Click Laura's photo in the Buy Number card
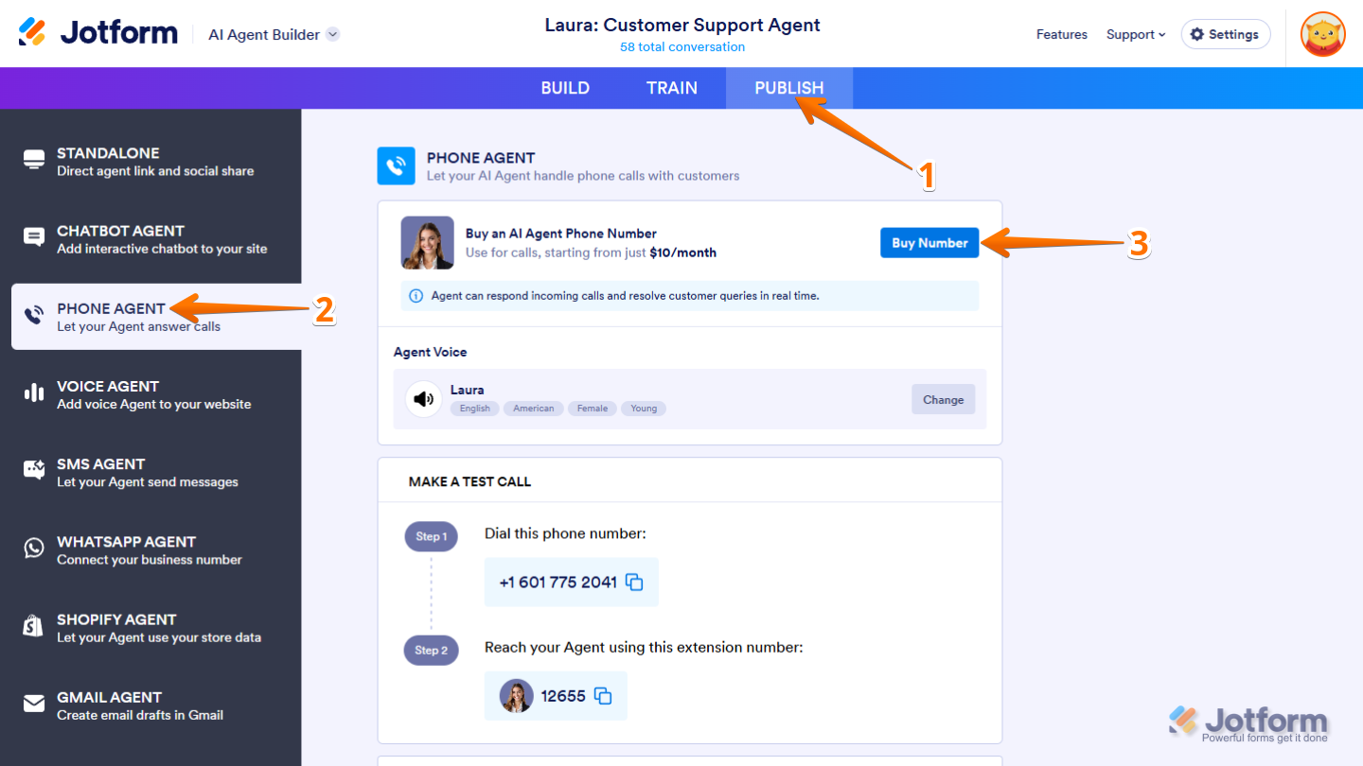Viewport: 1363px width, 766px height. click(x=427, y=243)
